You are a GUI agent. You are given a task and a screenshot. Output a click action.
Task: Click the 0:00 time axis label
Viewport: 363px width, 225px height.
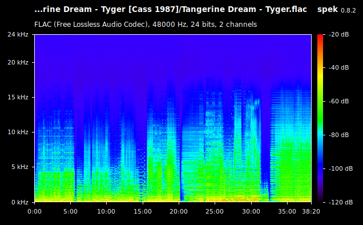(x=34, y=211)
